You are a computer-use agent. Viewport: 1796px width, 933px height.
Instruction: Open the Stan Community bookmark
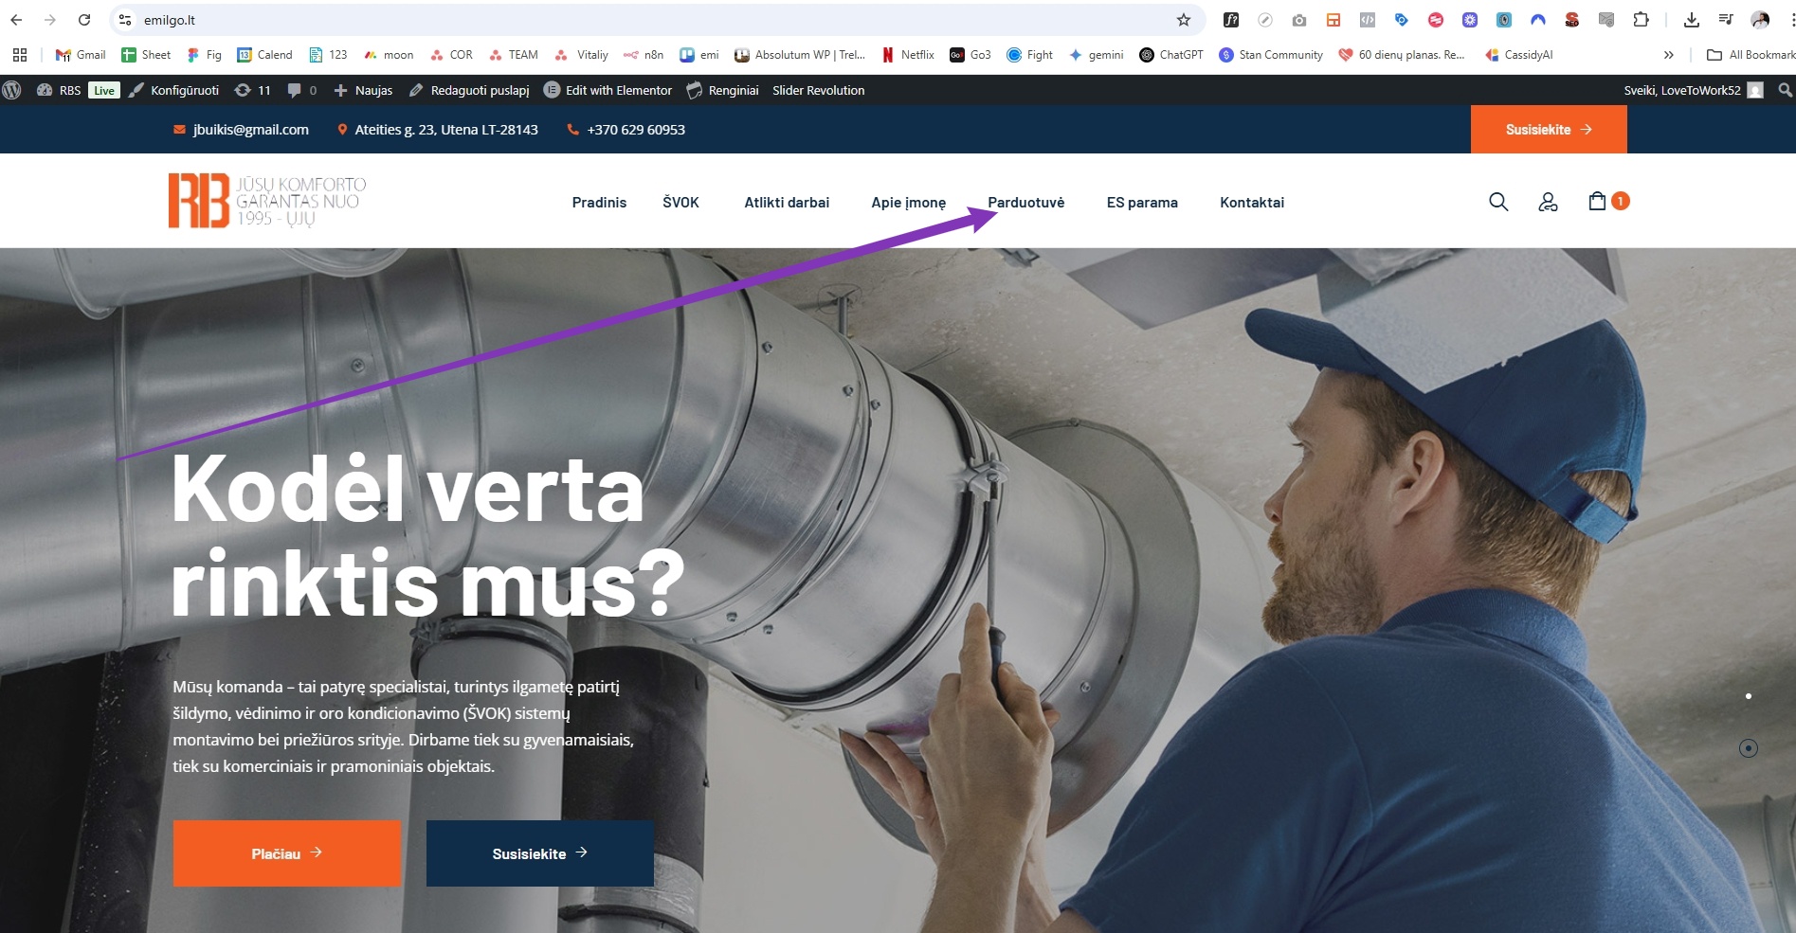click(1271, 55)
